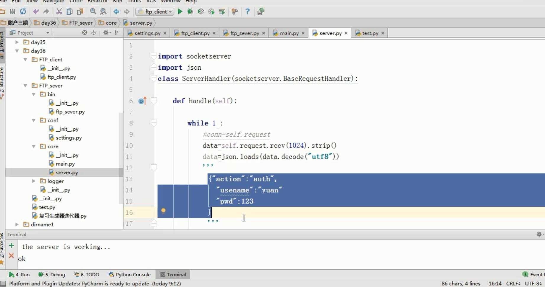The width and height of the screenshot is (545, 287).
Task: Collapse the day36 folder
Action: [17, 51]
